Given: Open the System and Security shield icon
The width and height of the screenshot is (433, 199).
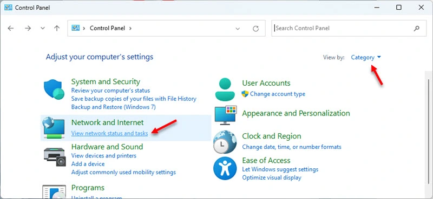Looking at the screenshot, I should pos(54,90).
